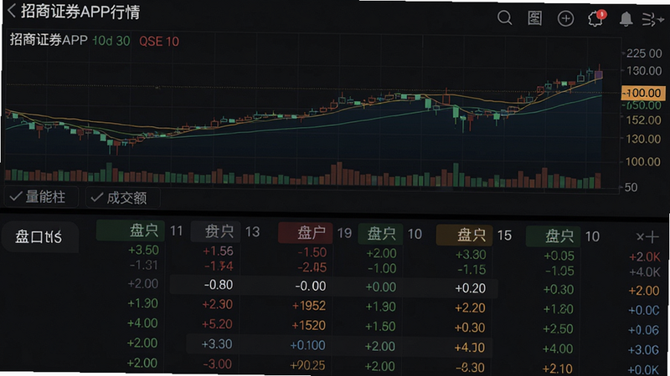
Task: Click the -0.00 cell
Action: 311,286
